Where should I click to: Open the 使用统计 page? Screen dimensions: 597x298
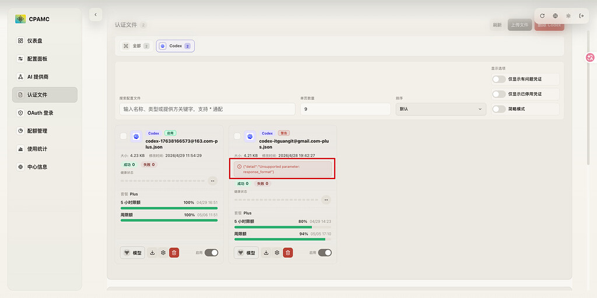coord(45,149)
